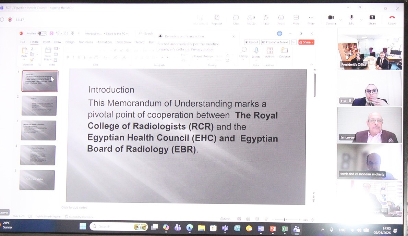Open the Transitions tab
This screenshot has height=236, width=408.
coord(86,42)
